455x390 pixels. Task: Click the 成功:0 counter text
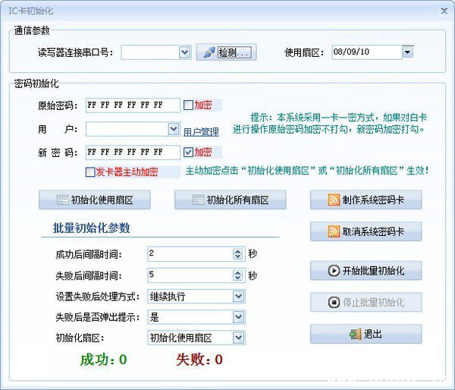[x=103, y=360]
